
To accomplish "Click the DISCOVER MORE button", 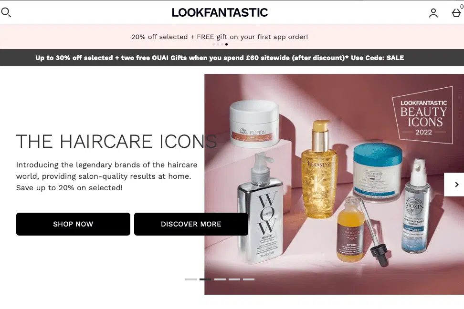I will pyautogui.click(x=191, y=224).
